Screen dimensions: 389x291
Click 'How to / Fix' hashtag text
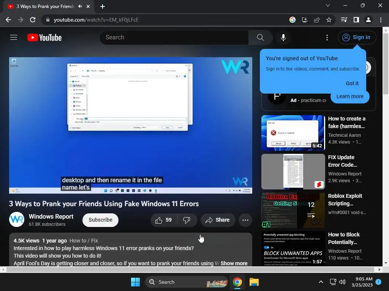tap(84, 241)
